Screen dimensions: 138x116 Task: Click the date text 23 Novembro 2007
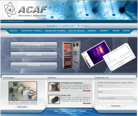point(65,26)
